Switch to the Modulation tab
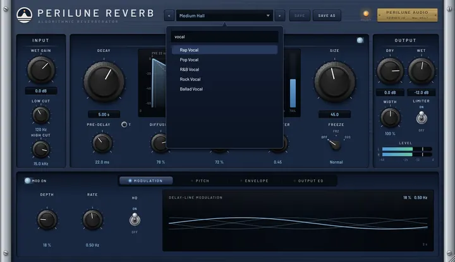Viewport: 455px width, 262px height. tap(146, 180)
